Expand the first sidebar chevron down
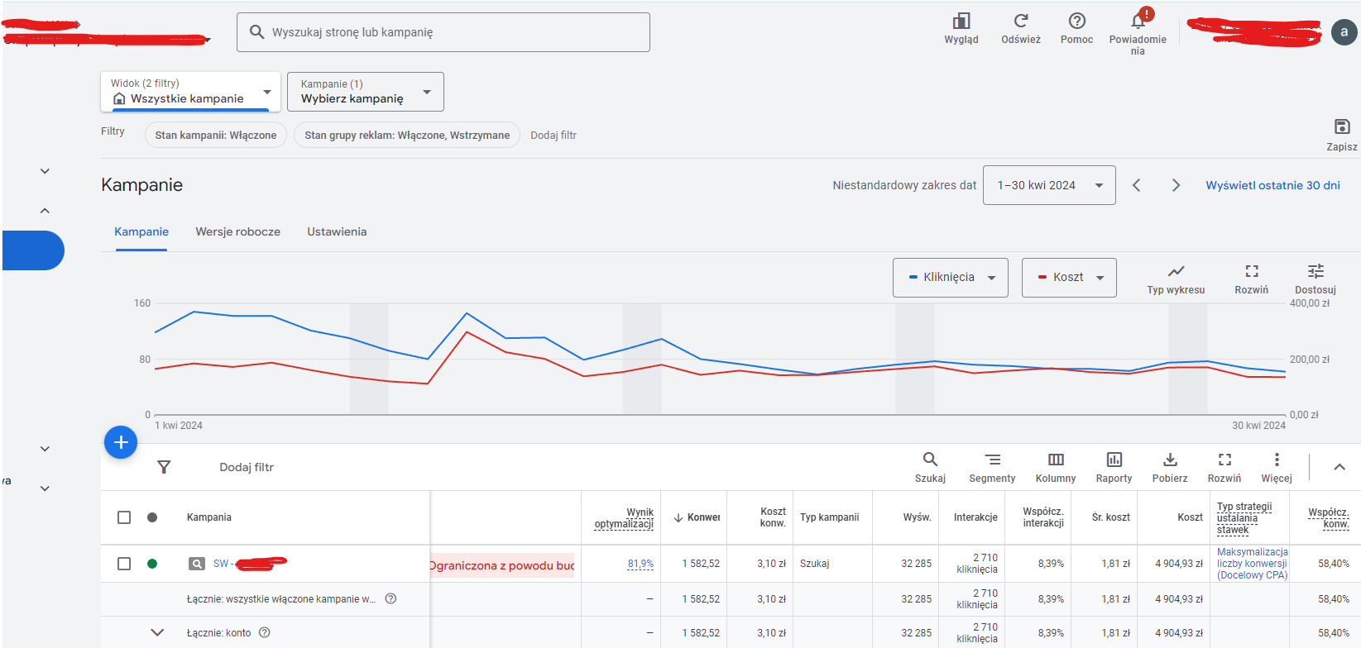Viewport: 1361px width, 648px height. coord(45,171)
